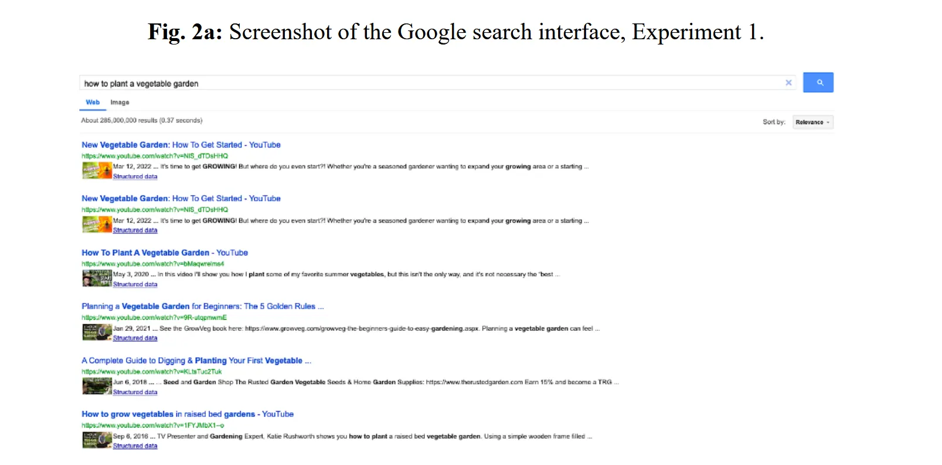The height and width of the screenshot is (465, 942).
Task: Open 'How To Plant A Vegetable Garden - YouTube' result
Action: click(165, 252)
